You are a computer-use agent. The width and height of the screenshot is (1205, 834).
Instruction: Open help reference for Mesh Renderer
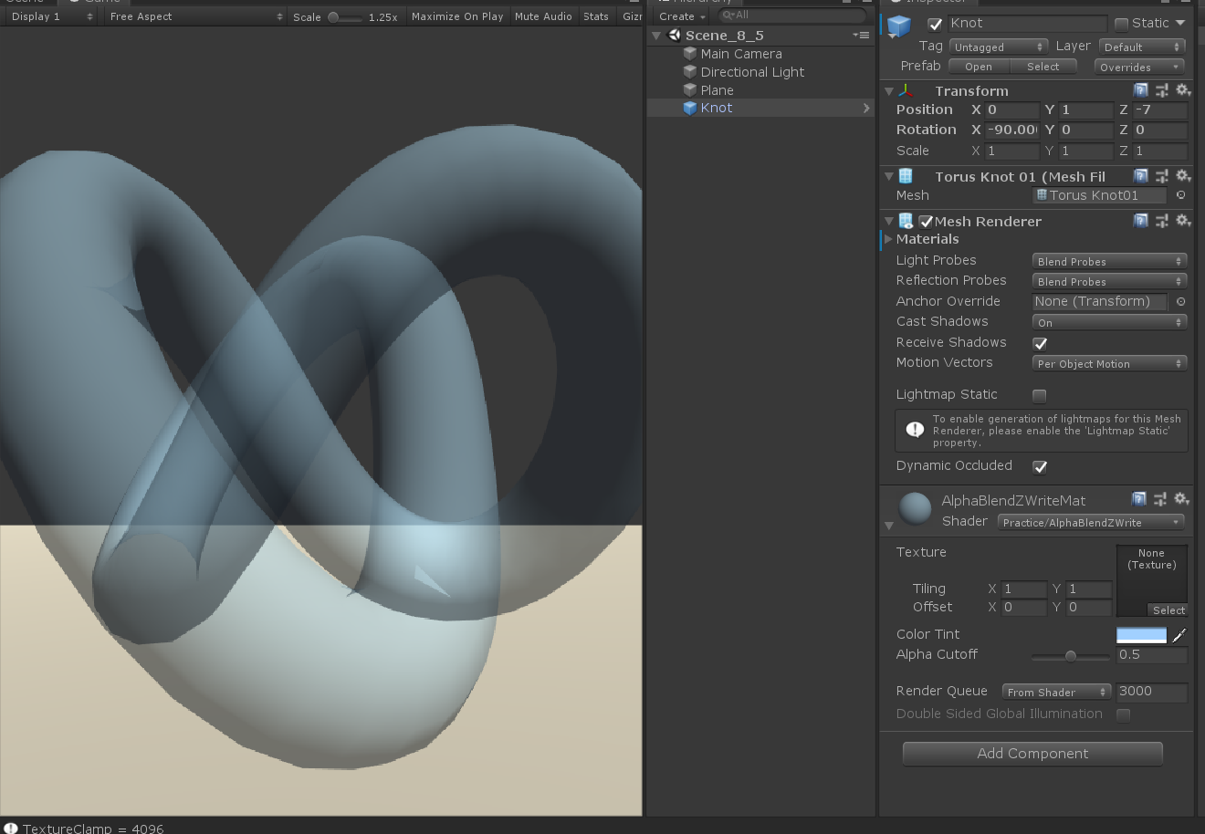(x=1140, y=221)
